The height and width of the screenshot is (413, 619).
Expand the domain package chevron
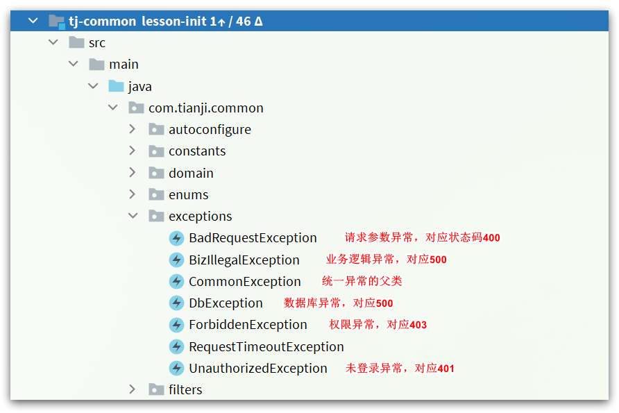tap(133, 173)
